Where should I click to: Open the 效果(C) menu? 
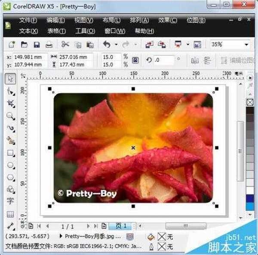click(167, 20)
